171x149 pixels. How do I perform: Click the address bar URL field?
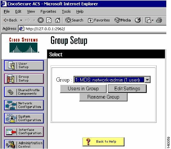coord(92,29)
